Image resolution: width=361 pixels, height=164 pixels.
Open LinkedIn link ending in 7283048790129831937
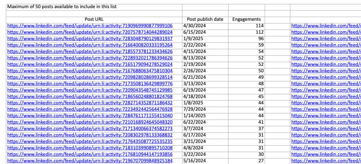[90, 39]
